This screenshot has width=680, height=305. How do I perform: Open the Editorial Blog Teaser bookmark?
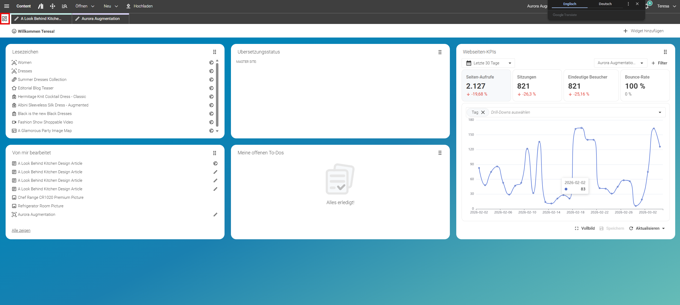point(36,88)
